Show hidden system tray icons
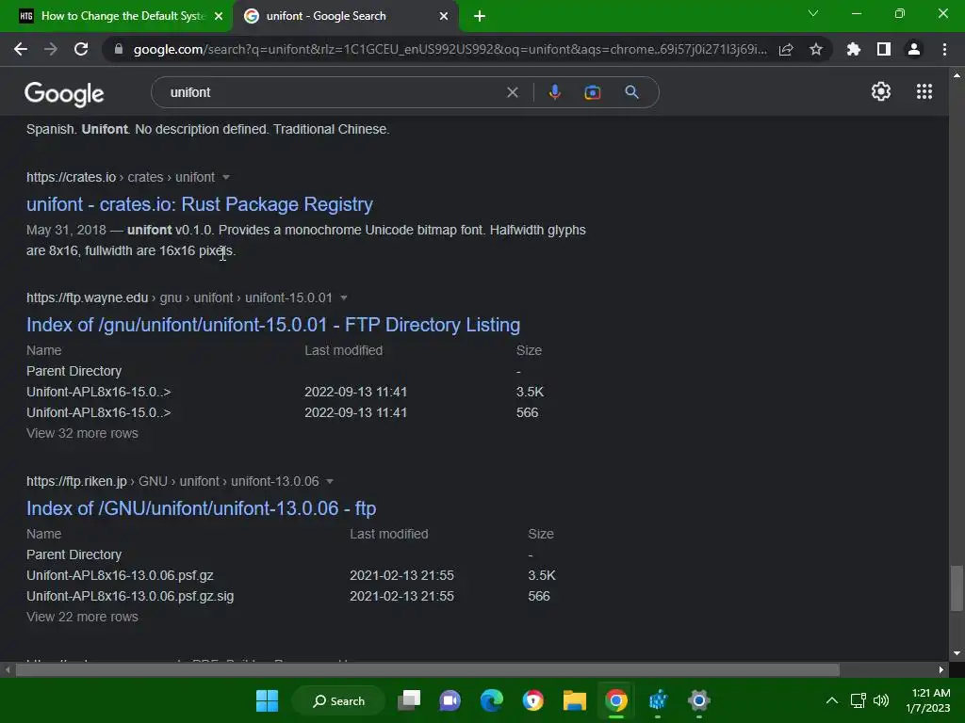 (x=831, y=700)
